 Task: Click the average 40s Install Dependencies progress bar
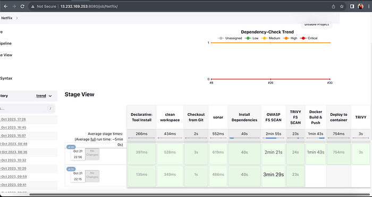coord(244,138)
